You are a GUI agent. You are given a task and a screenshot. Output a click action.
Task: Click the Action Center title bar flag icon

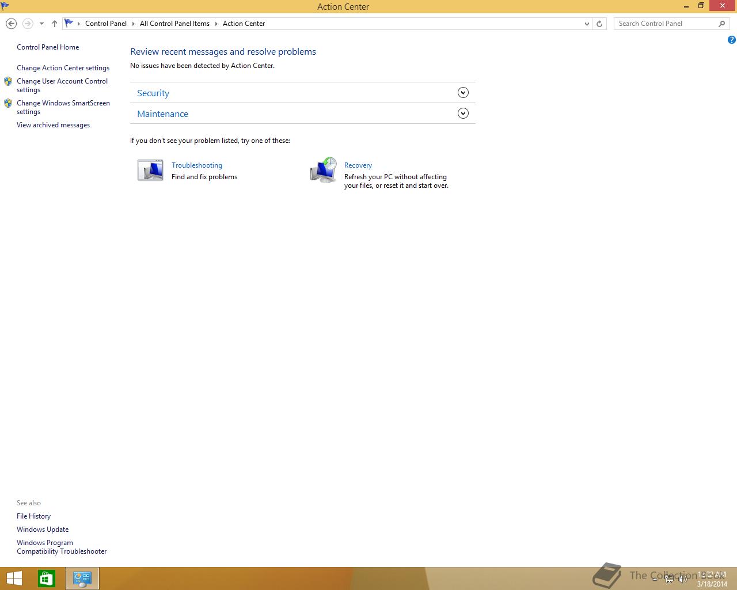(x=5, y=6)
